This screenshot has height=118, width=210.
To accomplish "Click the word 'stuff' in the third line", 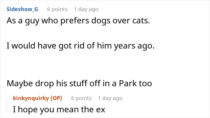I will pos(78,83).
